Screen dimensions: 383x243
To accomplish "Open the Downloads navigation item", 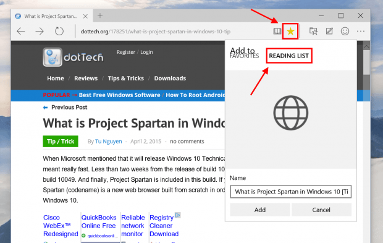I will point(170,79).
